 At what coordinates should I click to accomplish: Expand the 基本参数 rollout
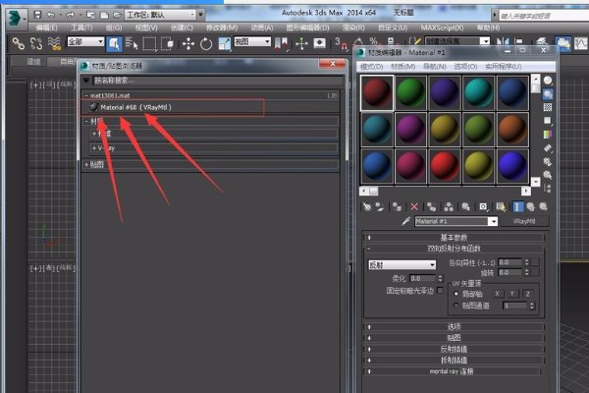click(454, 238)
